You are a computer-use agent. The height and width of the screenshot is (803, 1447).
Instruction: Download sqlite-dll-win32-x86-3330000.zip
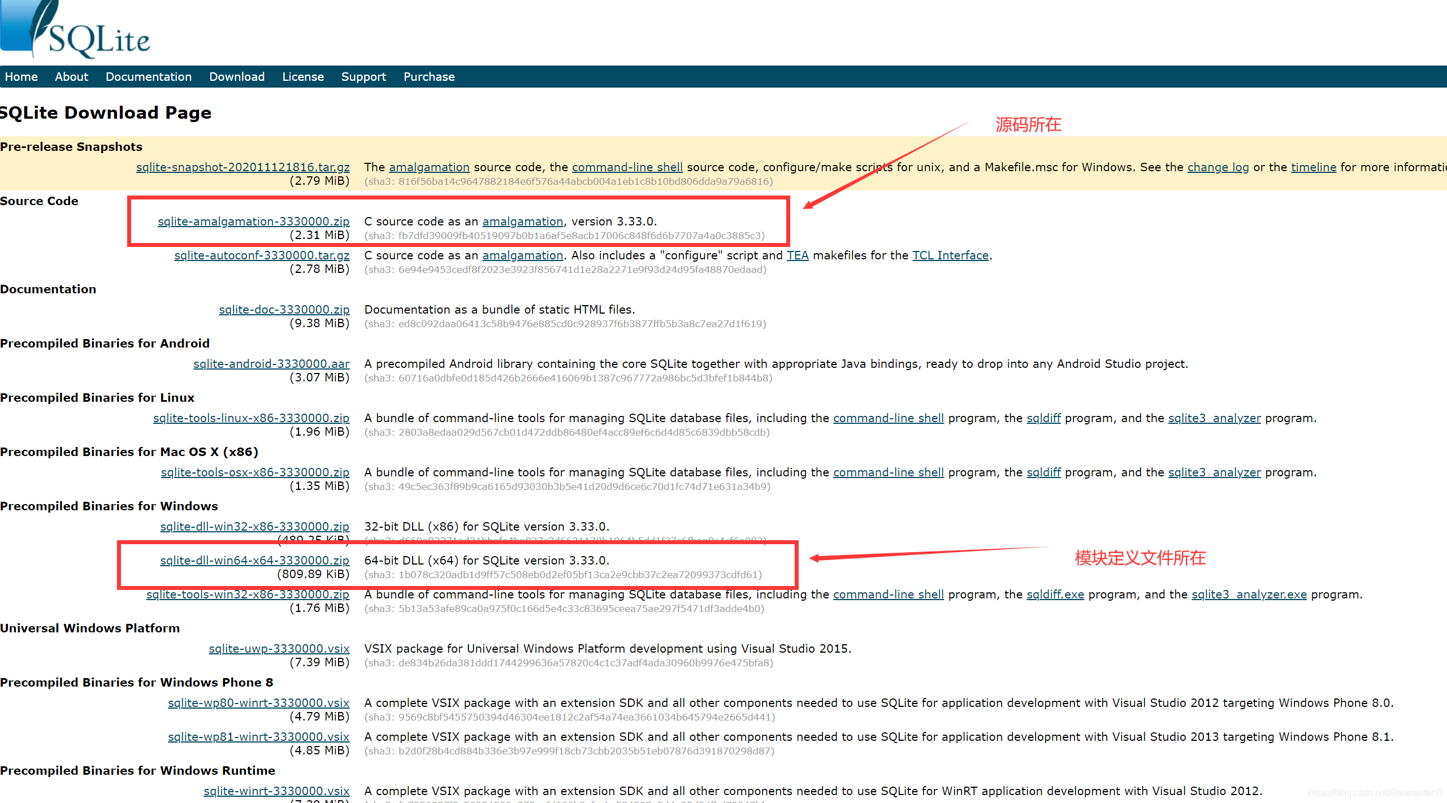[255, 527]
